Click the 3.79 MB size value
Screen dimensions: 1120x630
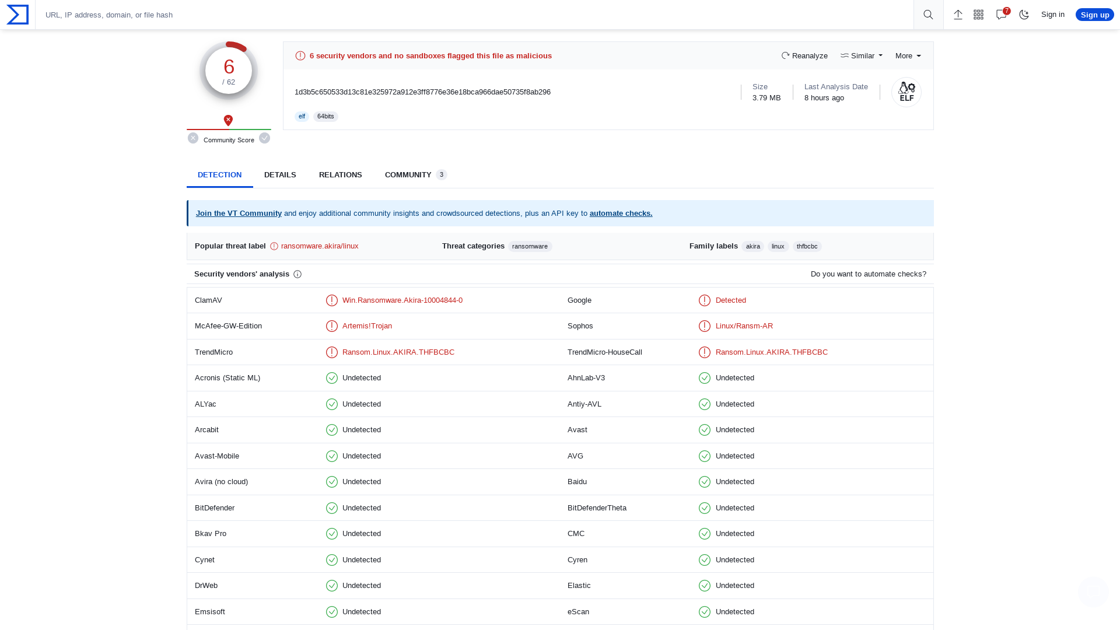tap(766, 98)
